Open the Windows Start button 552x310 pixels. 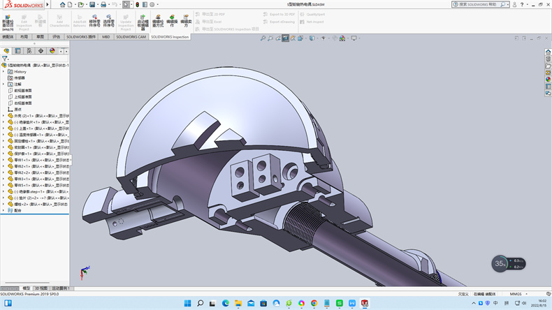(x=186, y=303)
